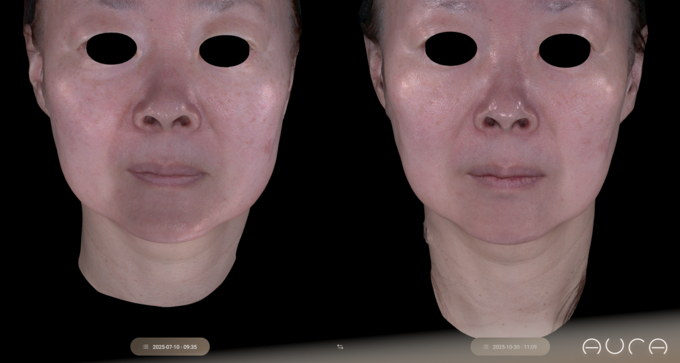Click the left black eye mask on the October scan
The image size is (680, 363).
click(450, 48)
